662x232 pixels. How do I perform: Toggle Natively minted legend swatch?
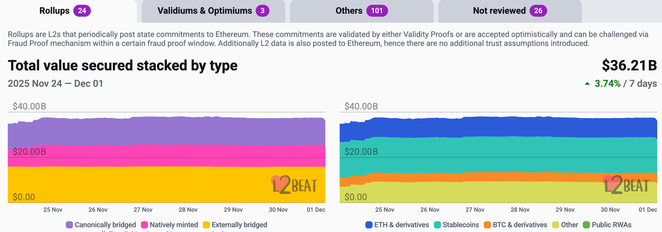pos(144,225)
